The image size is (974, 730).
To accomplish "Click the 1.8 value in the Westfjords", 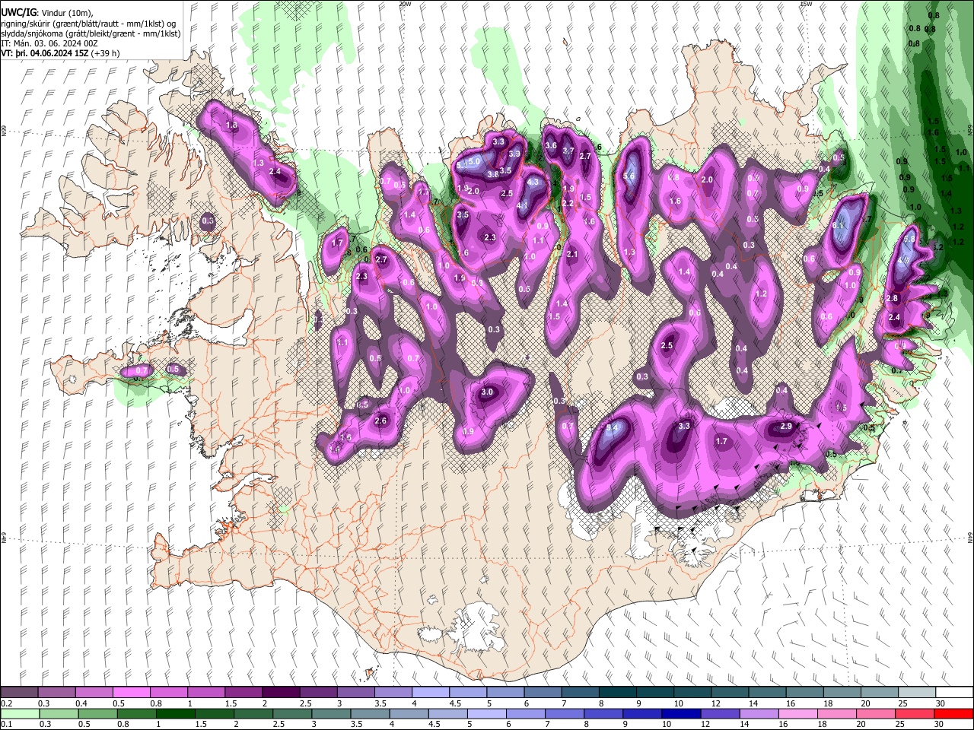I will pos(231,125).
